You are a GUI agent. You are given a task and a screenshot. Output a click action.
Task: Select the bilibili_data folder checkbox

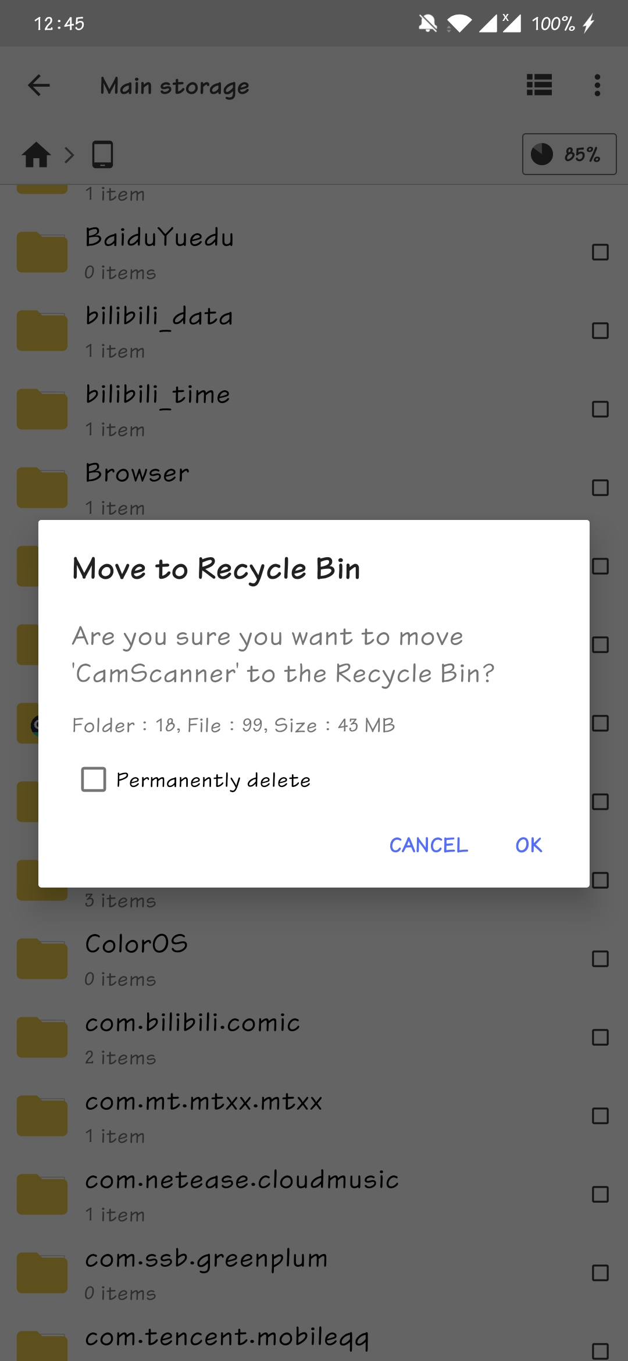point(600,331)
